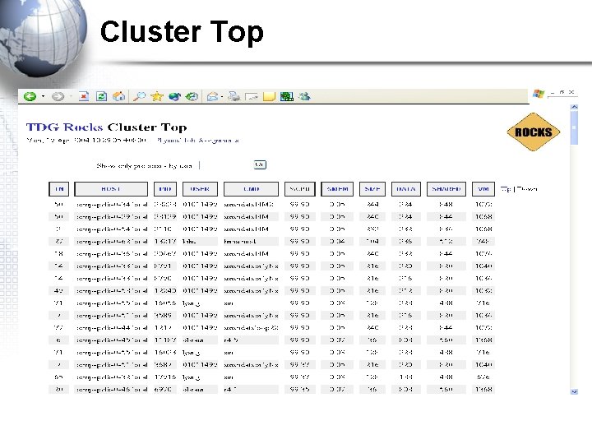The image size is (592, 444).
Task: Click the ROCKS diamond logo
Action: [x=534, y=132]
